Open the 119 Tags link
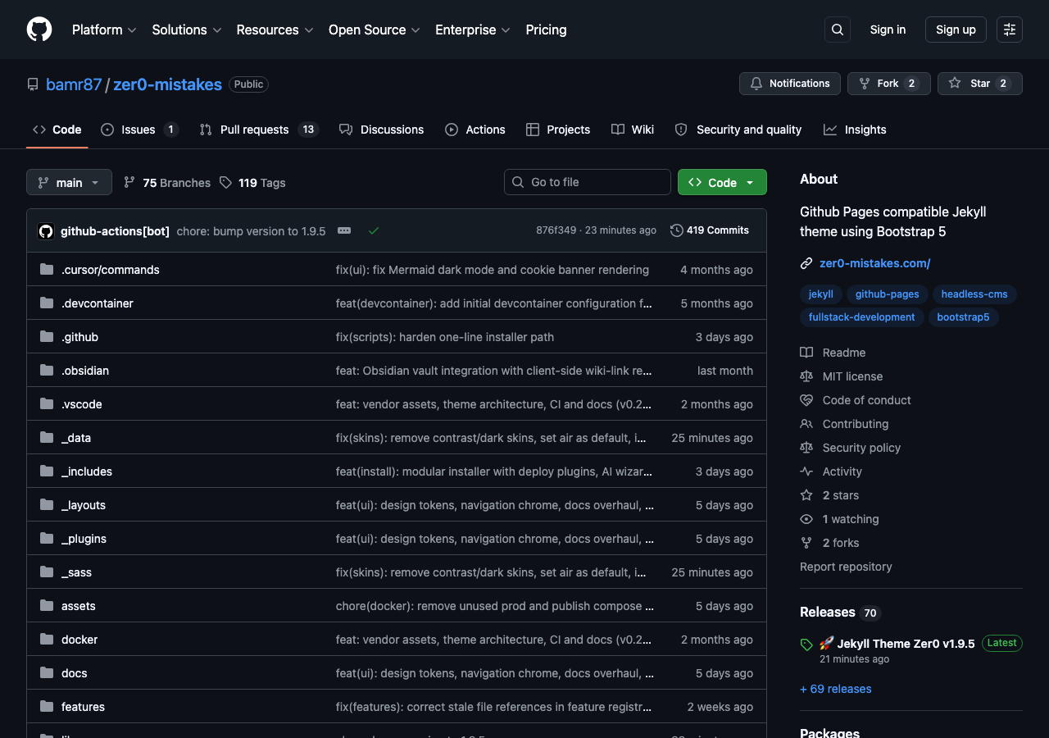This screenshot has height=738, width=1049. tap(253, 183)
